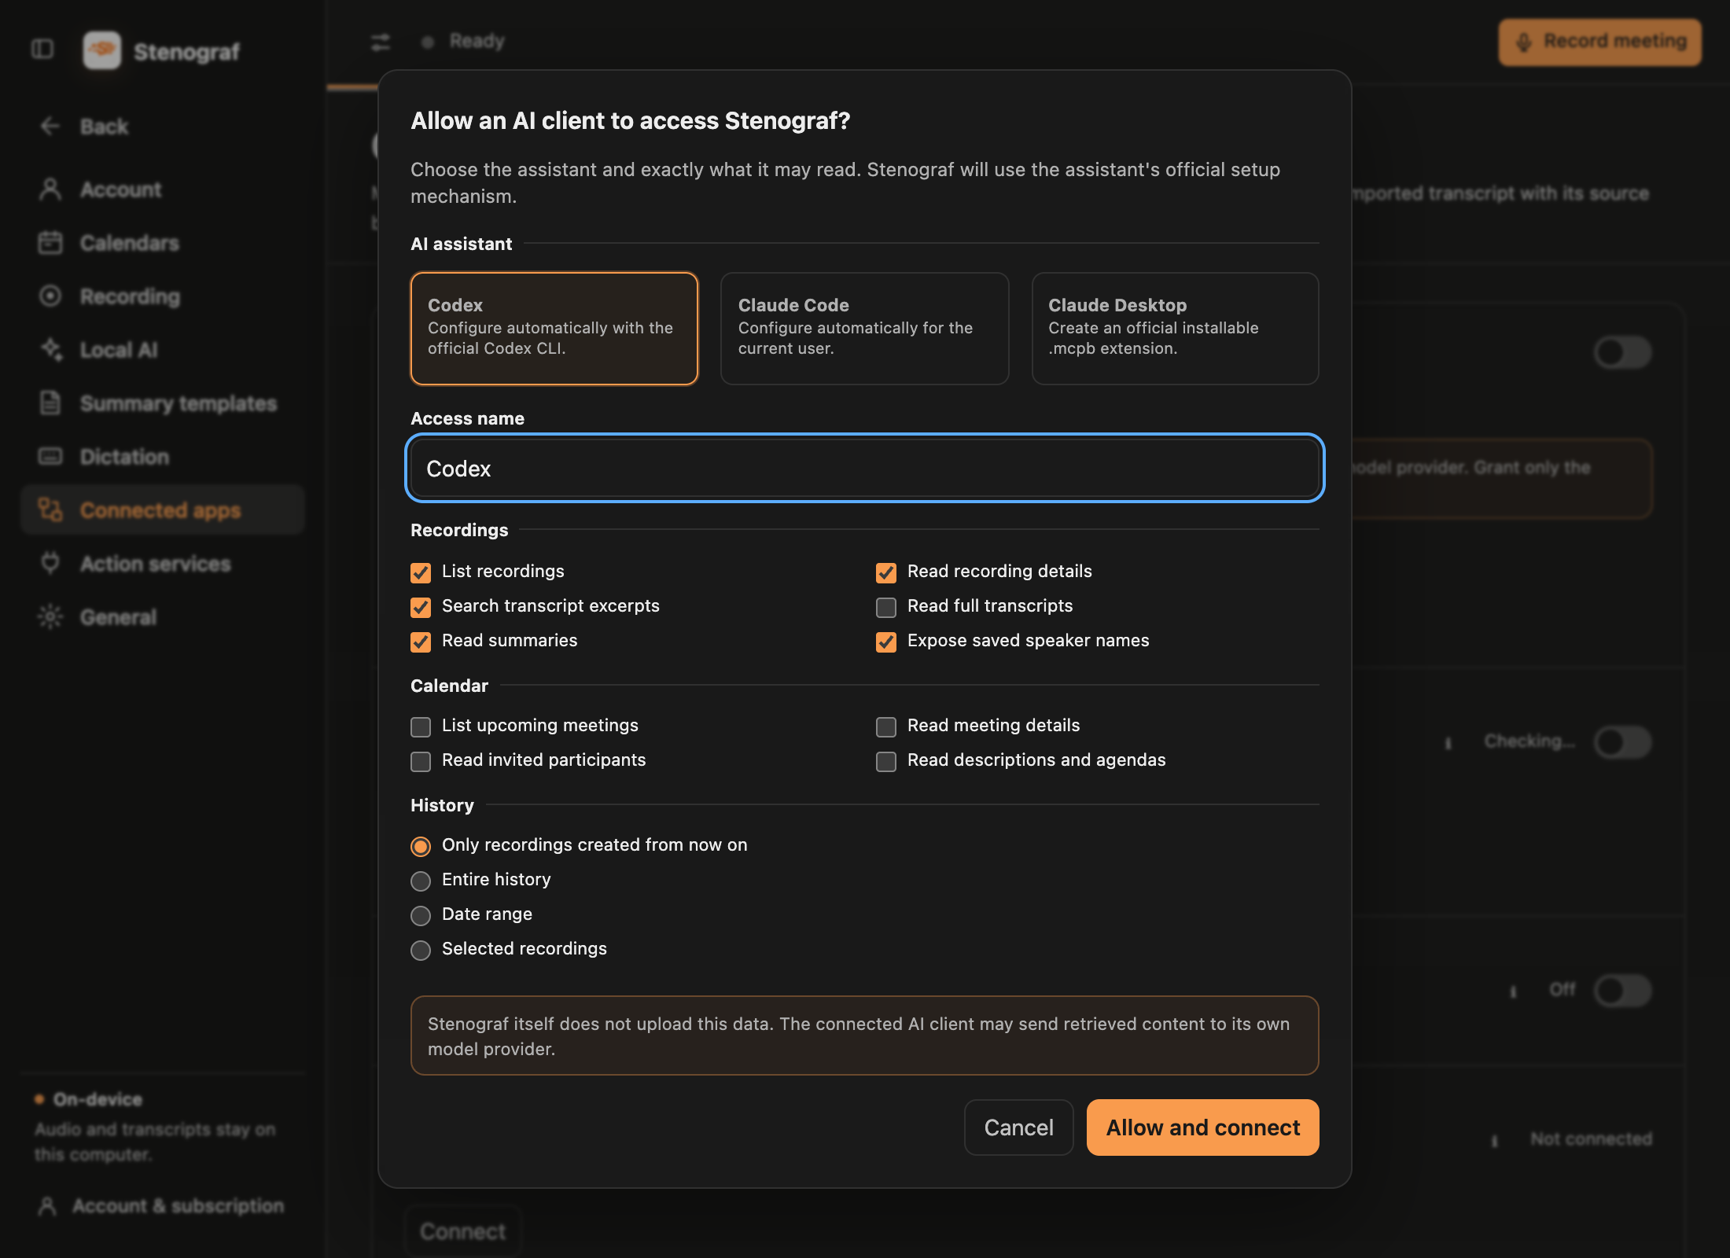Open Recording settings icon
Viewport: 1730px width, 1258px height.
point(50,296)
